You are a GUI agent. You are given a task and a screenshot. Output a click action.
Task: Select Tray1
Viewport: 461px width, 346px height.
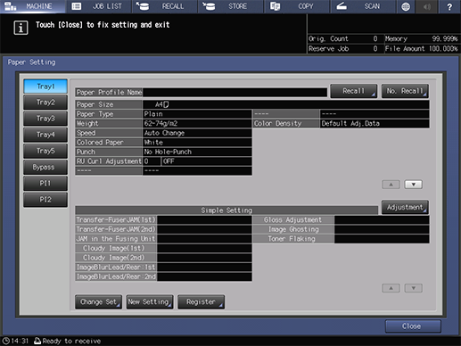click(x=45, y=86)
